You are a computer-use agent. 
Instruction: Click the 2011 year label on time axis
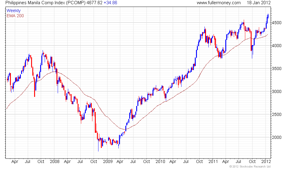pyautogui.click(x=213, y=162)
